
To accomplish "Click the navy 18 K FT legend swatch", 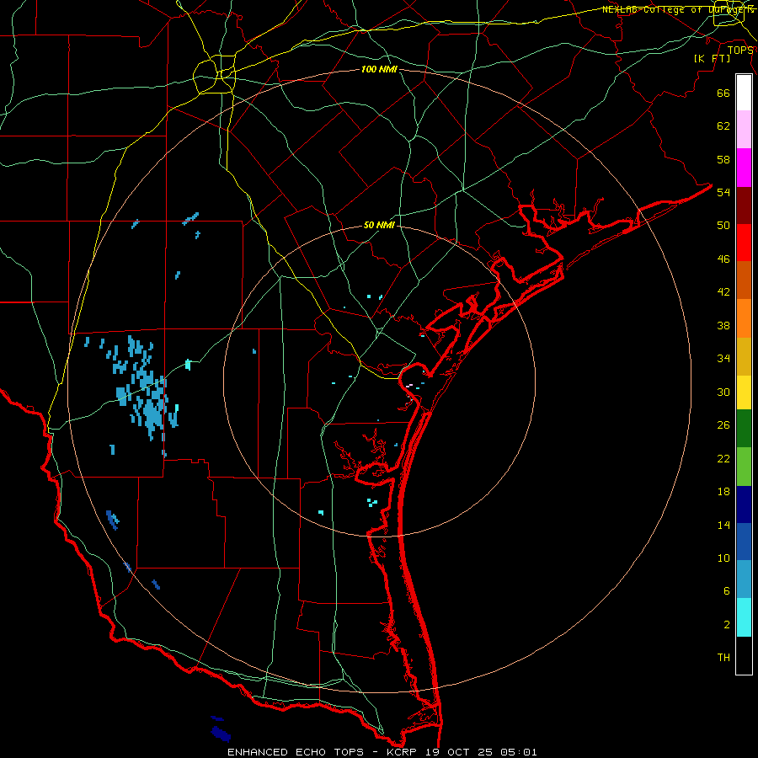I will [744, 504].
